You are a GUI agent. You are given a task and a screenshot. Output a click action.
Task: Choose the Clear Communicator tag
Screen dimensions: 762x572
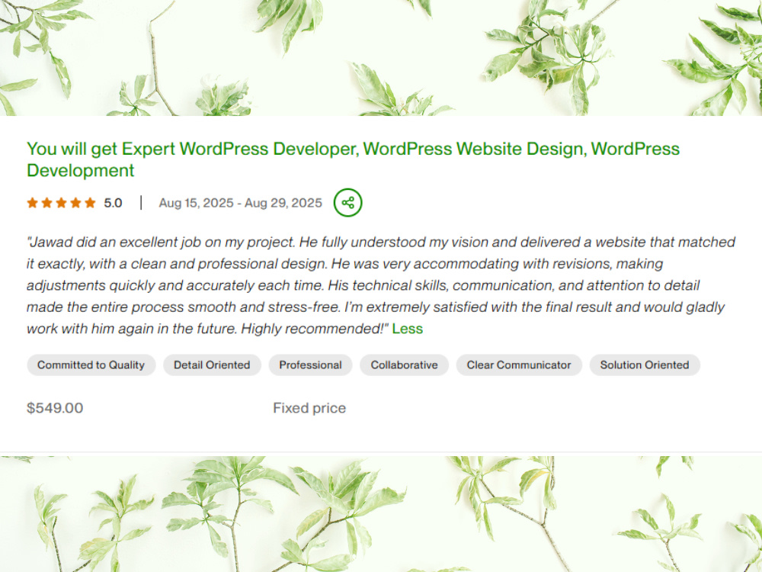(x=518, y=365)
